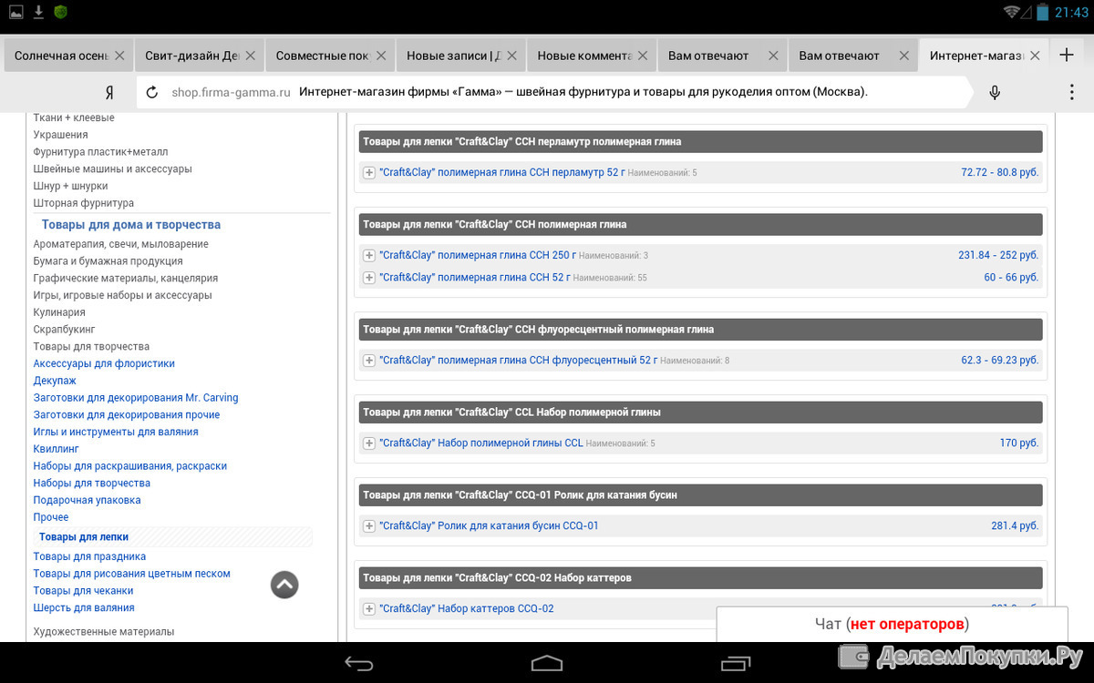Open "Иглы и инструменты для валяния"

116,432
